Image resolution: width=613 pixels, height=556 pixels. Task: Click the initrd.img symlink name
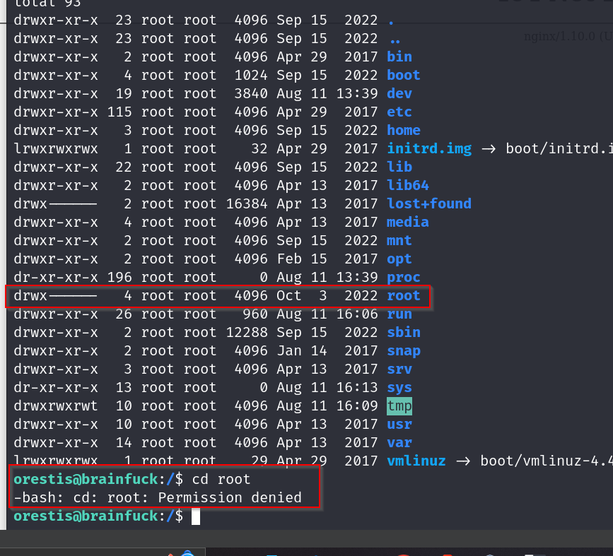(x=422, y=148)
